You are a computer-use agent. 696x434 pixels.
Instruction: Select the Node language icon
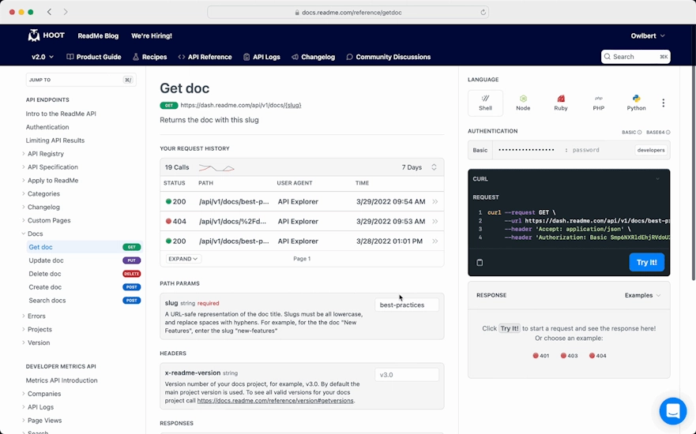(x=523, y=103)
